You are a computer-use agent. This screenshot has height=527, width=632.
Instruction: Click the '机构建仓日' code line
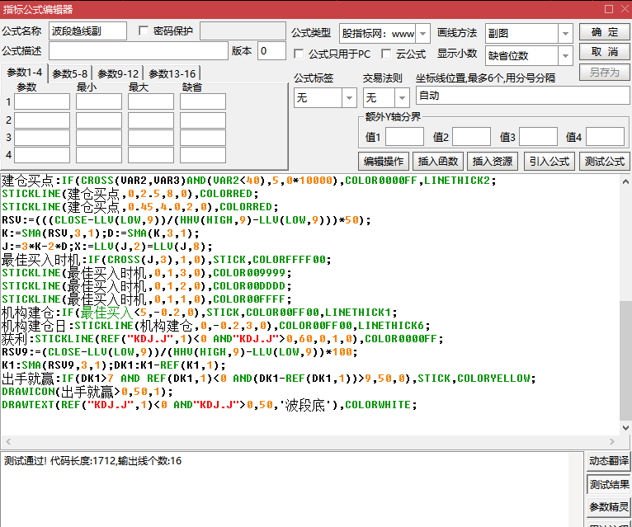(216, 326)
